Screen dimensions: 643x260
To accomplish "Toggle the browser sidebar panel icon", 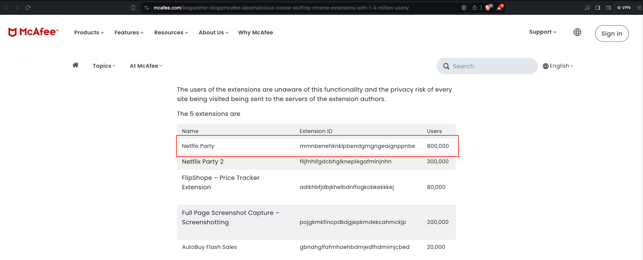I will click(x=598, y=8).
